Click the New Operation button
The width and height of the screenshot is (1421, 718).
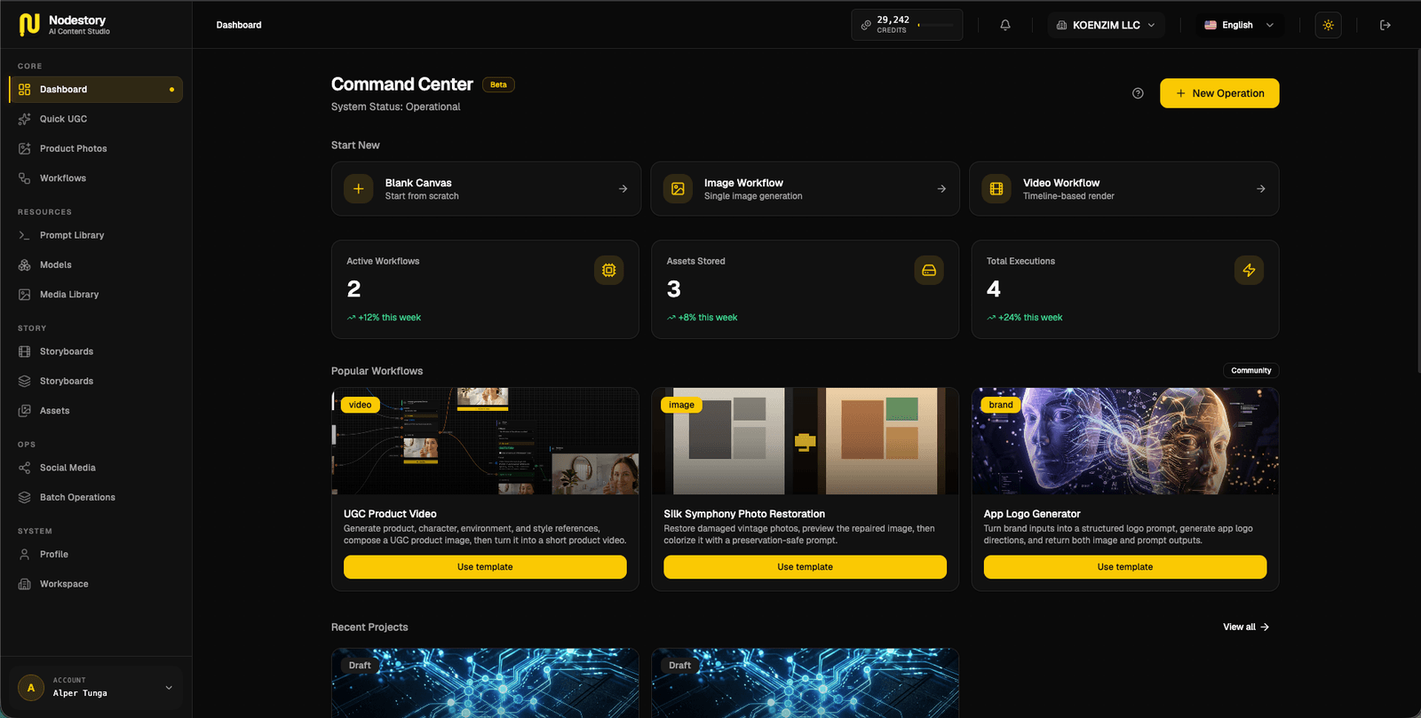(1219, 93)
